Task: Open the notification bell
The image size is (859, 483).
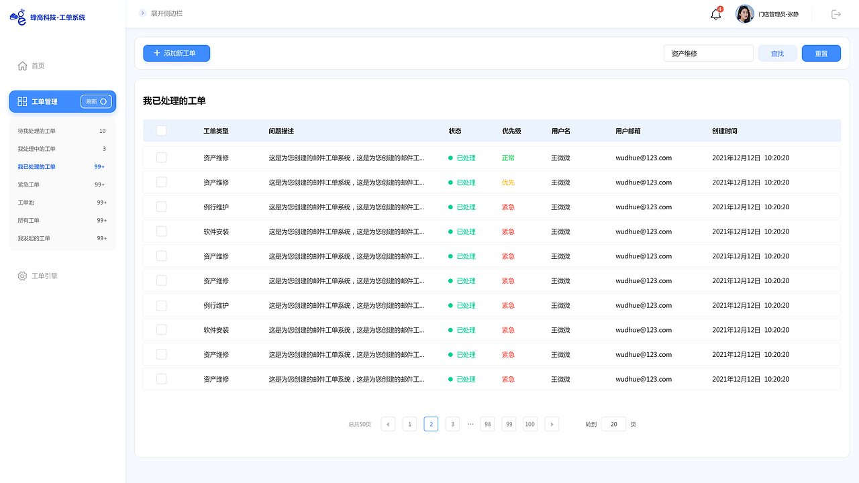Action: [x=716, y=14]
